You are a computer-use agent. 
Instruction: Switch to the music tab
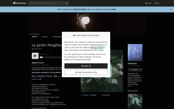[35, 37]
